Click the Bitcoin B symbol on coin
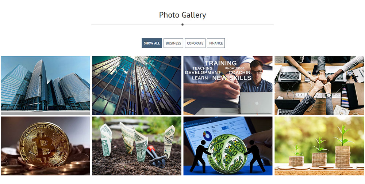The height and width of the screenshot is (184, 365). 43,144
